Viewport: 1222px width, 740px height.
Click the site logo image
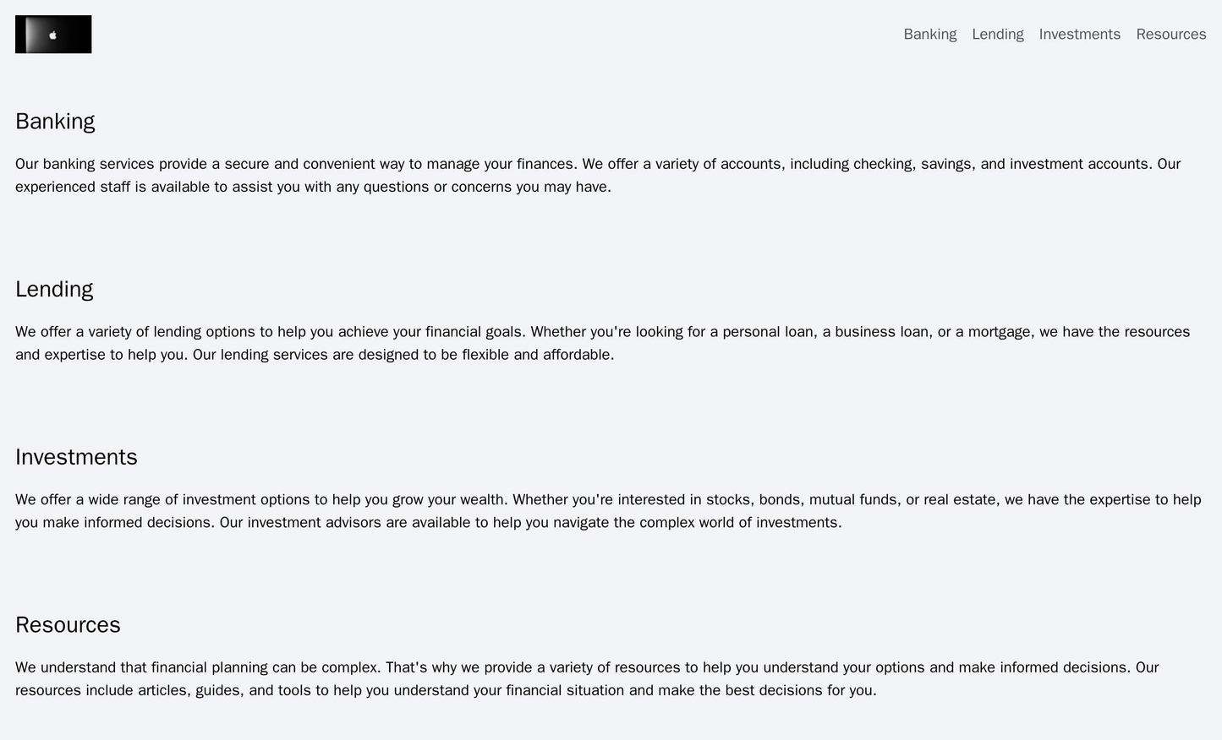pyautogui.click(x=53, y=35)
